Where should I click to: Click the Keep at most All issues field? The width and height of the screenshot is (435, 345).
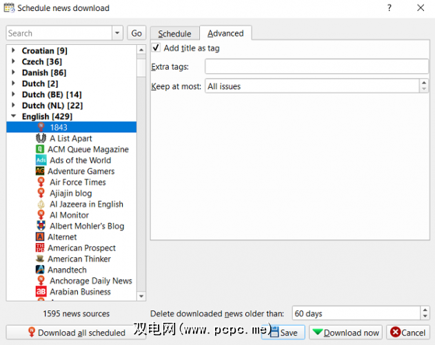coord(312,86)
